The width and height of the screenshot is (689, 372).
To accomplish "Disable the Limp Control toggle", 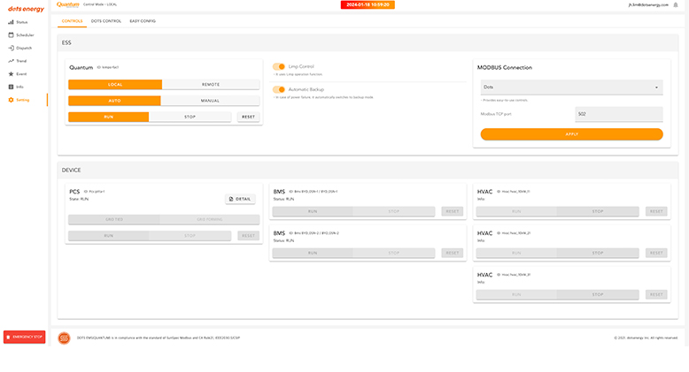I will [x=279, y=66].
